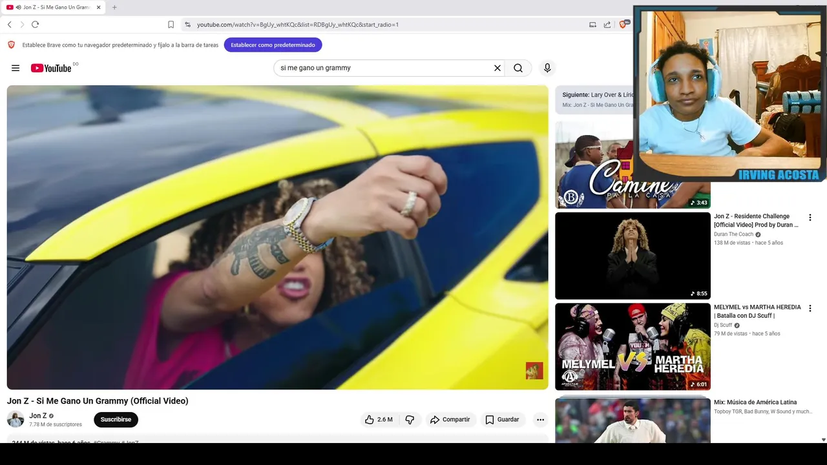Open options for Residente Challenge video

coord(810,218)
